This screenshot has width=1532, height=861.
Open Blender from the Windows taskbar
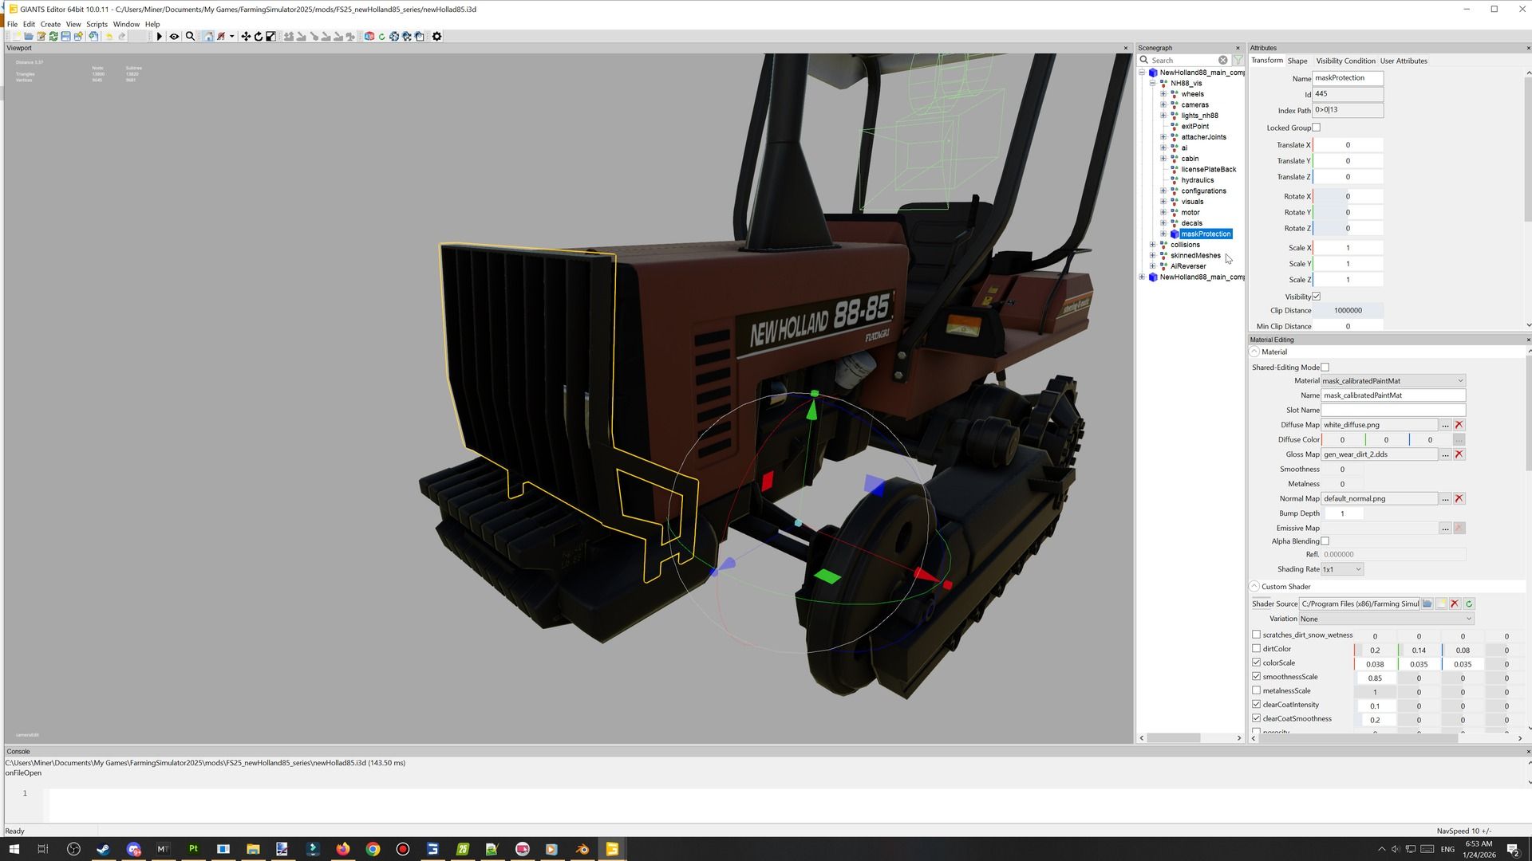(582, 849)
